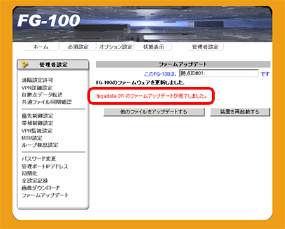Select the 状態表示 tab
Screen dimensions: 285x229
(x=154, y=47)
